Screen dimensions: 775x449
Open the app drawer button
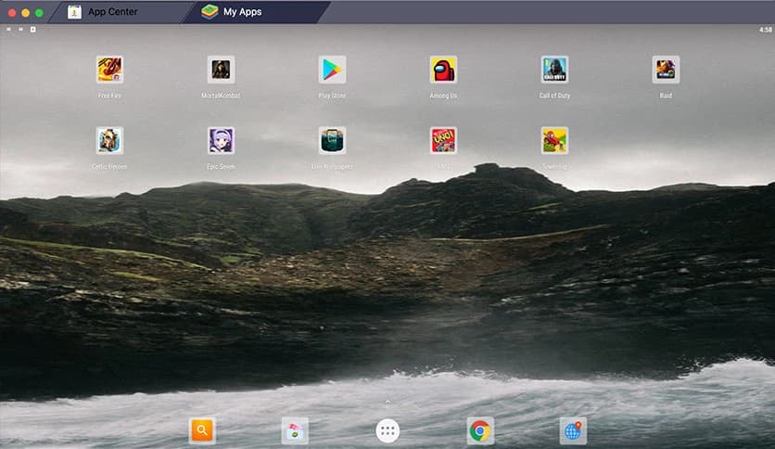(387, 430)
